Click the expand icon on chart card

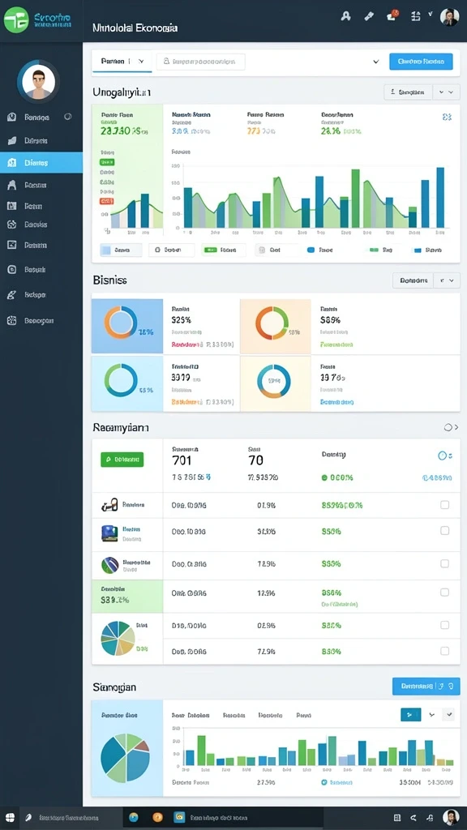click(447, 117)
